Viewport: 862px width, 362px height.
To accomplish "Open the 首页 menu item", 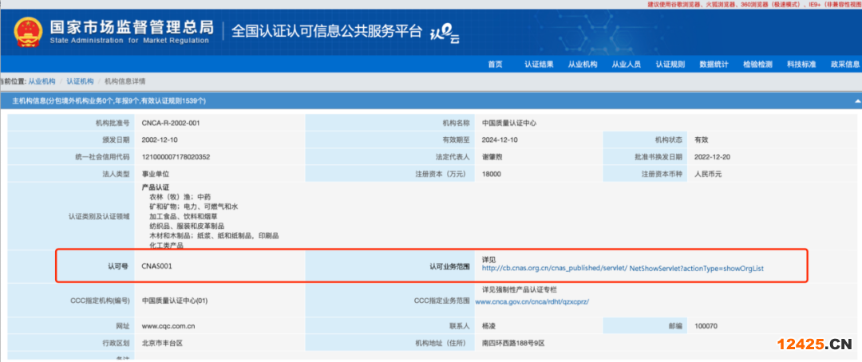I will tap(495, 65).
